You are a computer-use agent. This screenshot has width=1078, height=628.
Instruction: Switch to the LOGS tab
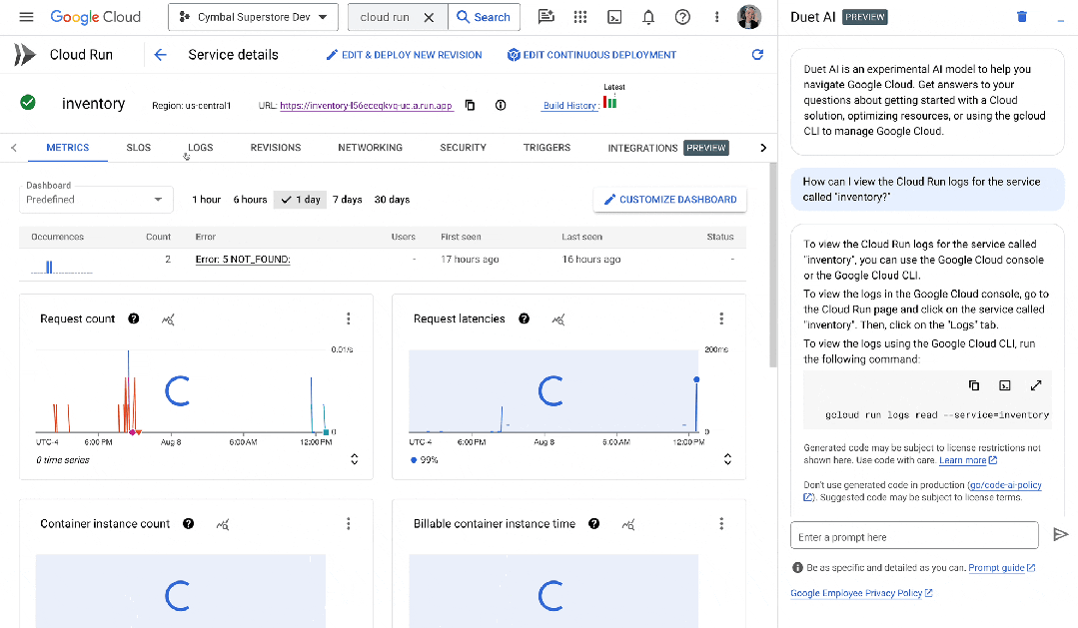[201, 148]
